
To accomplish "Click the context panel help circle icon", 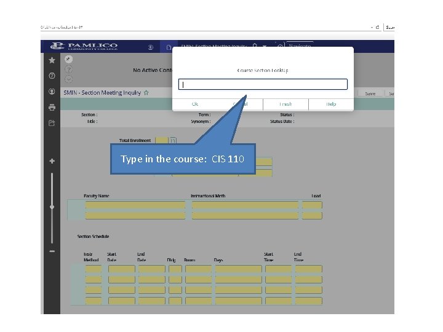I will (69, 69).
